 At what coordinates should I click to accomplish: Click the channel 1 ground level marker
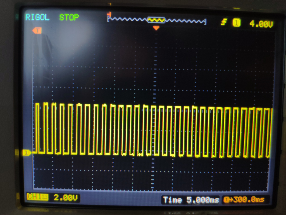(x=27, y=153)
